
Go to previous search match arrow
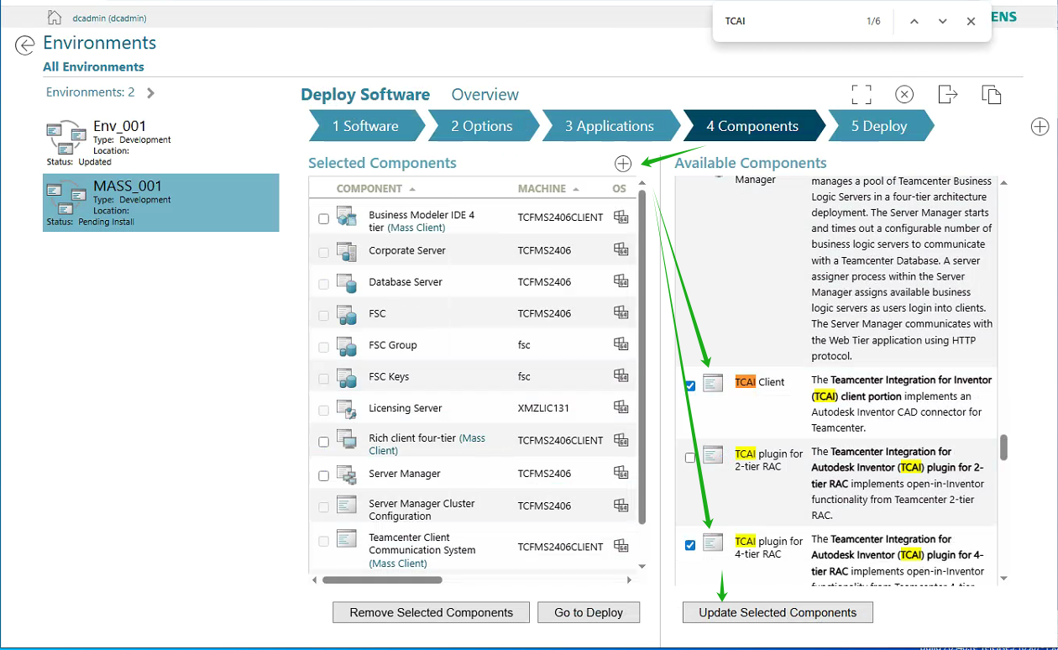[914, 21]
